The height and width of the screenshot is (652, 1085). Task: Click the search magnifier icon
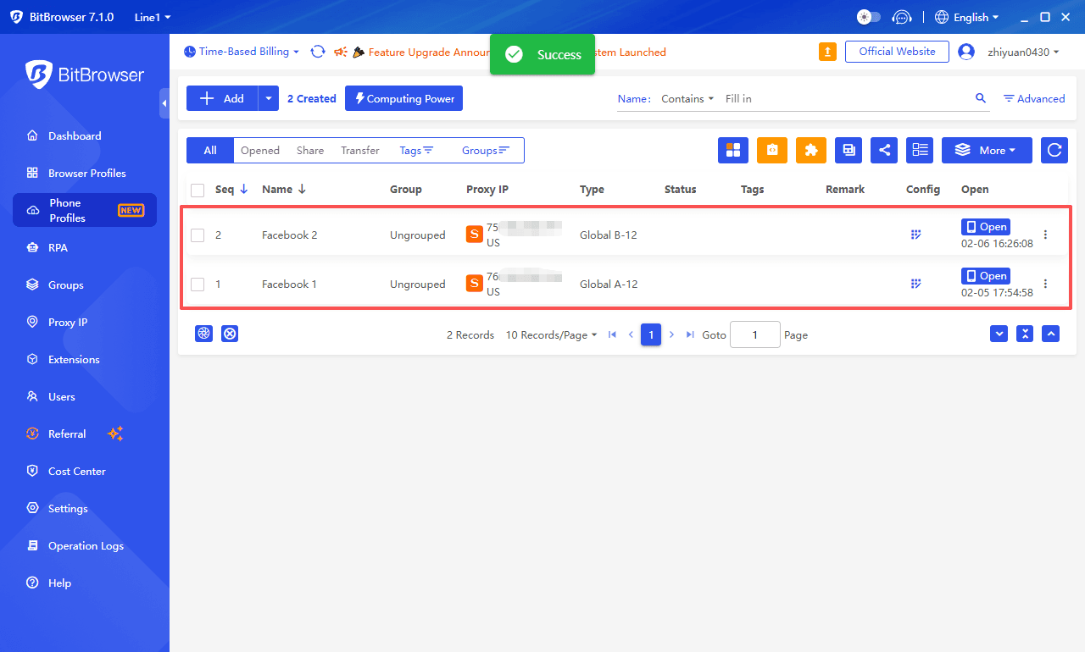pos(981,98)
